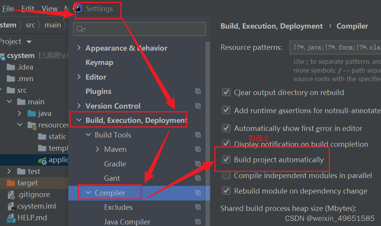This screenshot has width=381, height=226.
Task: Enable Compile independent modules in parallel
Action: coord(226,175)
